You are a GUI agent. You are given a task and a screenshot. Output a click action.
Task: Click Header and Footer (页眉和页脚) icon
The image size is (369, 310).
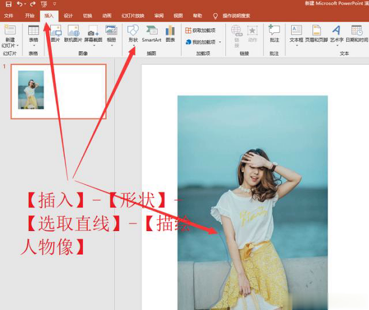coord(317,33)
